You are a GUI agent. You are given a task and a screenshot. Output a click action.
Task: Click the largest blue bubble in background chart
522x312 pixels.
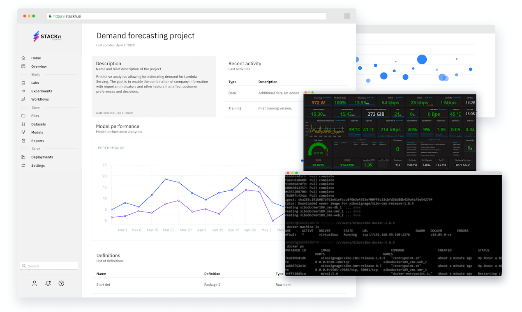click(422, 60)
